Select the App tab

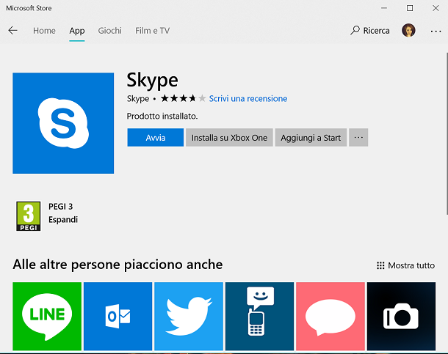point(77,31)
